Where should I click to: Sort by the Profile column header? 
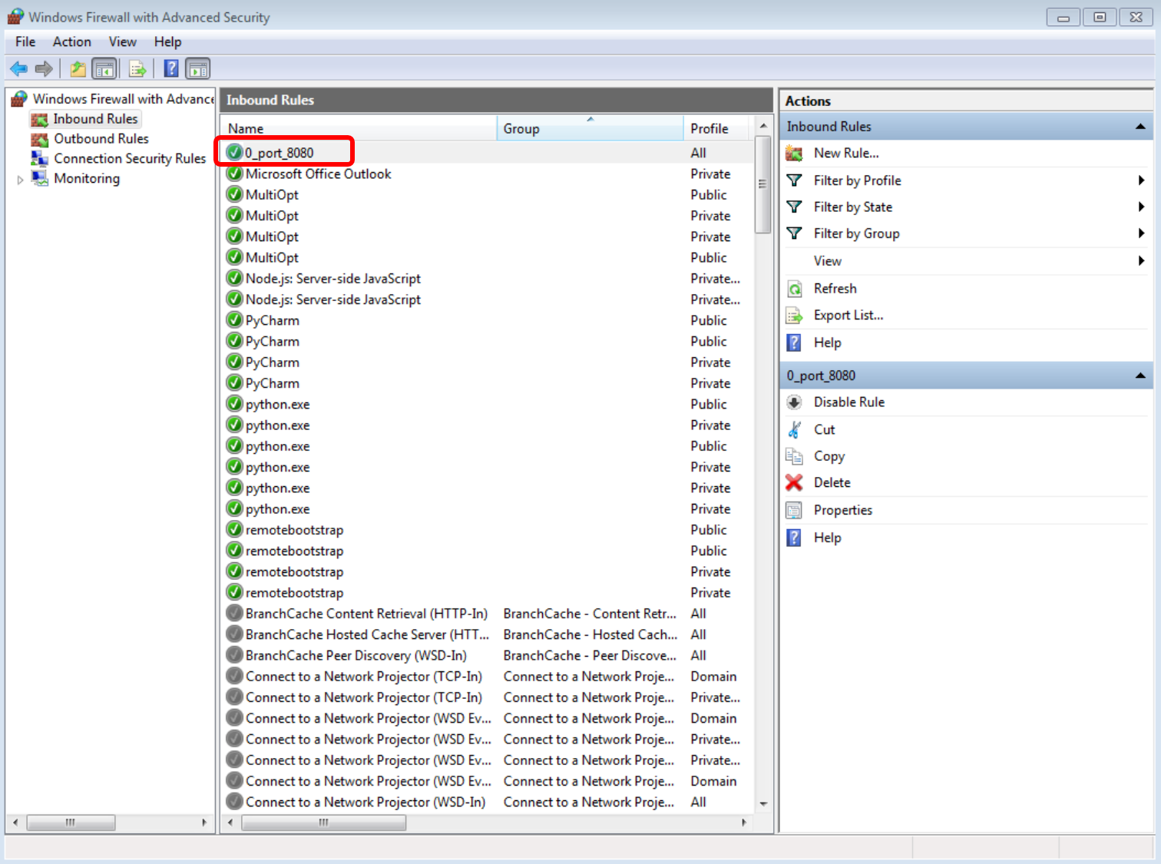(717, 128)
